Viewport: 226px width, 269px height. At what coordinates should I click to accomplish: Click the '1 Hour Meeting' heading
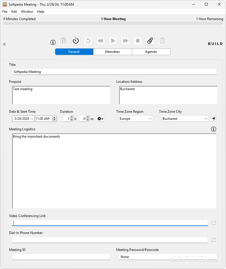[x=113, y=19]
